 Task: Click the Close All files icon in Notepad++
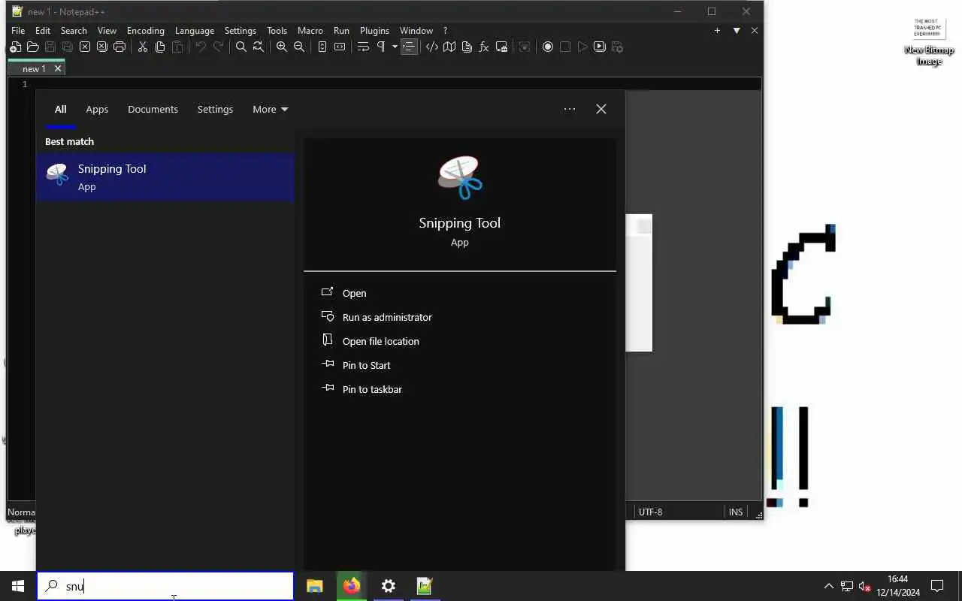(102, 47)
